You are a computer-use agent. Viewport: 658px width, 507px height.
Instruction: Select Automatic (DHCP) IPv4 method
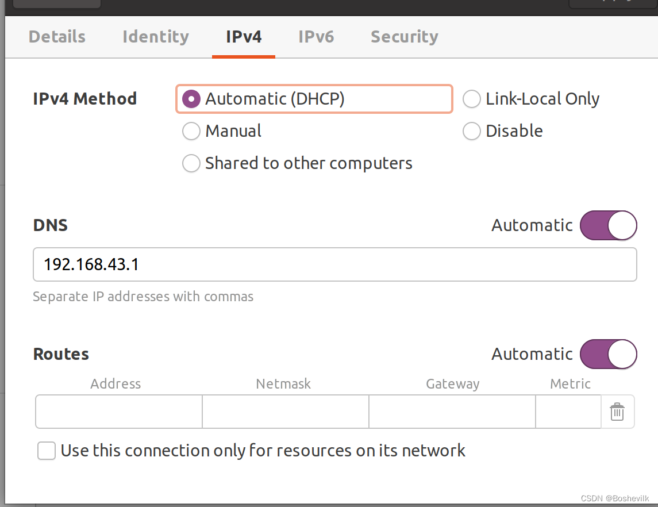point(190,99)
